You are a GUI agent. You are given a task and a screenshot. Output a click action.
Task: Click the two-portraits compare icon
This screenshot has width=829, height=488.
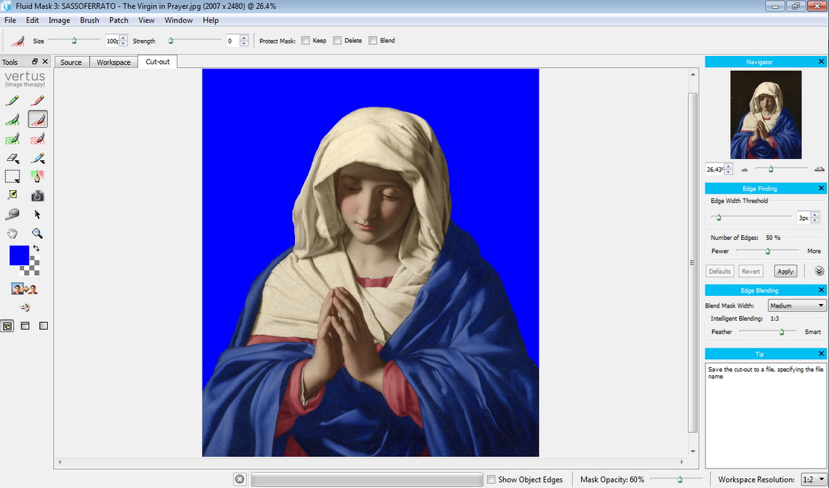point(24,289)
